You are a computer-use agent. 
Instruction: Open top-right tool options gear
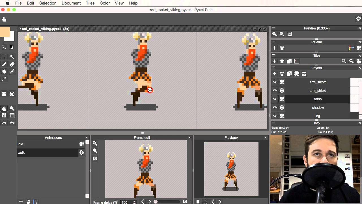pyautogui.click(x=358, y=19)
